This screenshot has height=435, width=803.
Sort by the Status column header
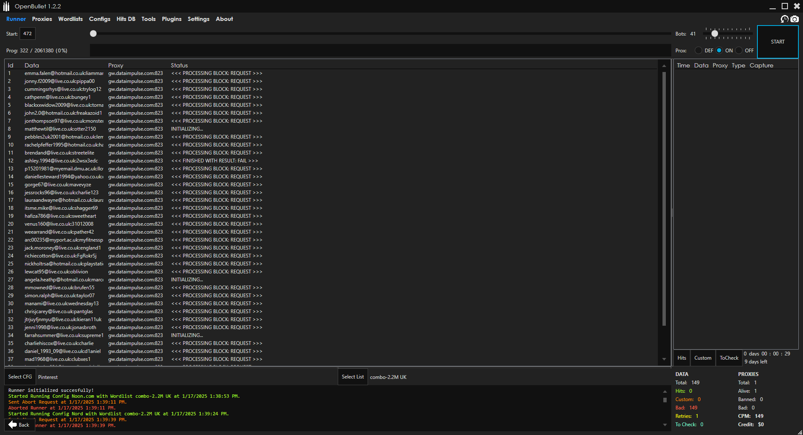(179, 65)
